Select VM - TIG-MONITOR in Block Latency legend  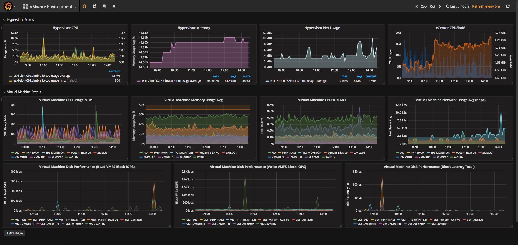pyautogui.click(x=414, y=220)
